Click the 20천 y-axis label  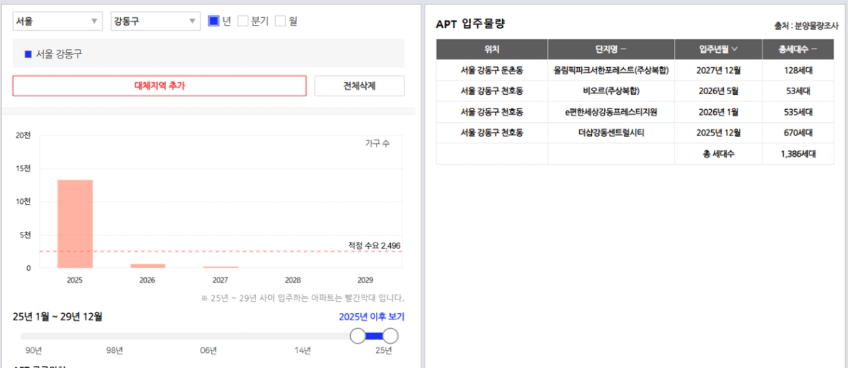click(x=24, y=136)
